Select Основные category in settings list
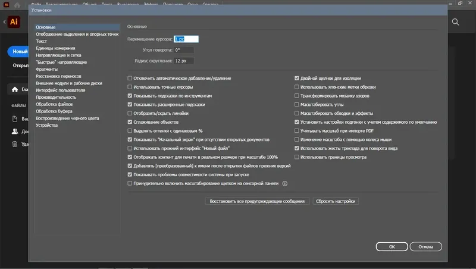The width and height of the screenshot is (476, 269). point(77,27)
